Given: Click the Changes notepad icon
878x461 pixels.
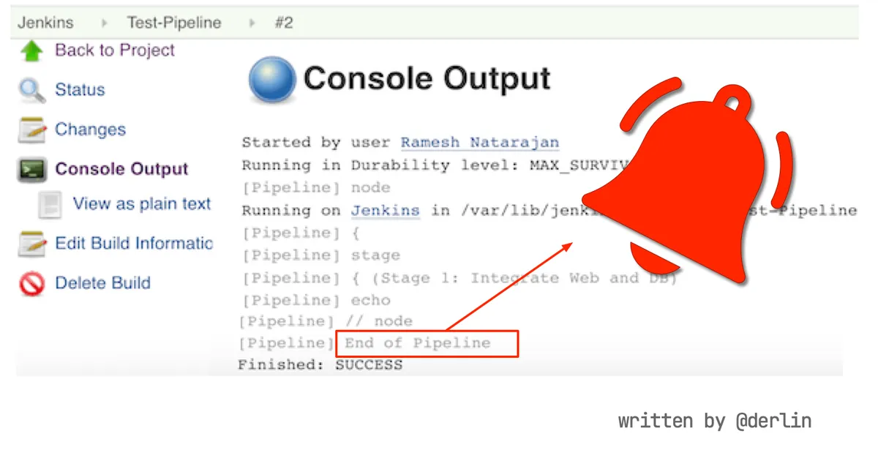Looking at the screenshot, I should 32,130.
